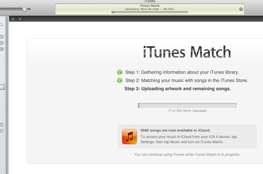
Task: Click the upload progress bar in status display
Action: [150, 12]
